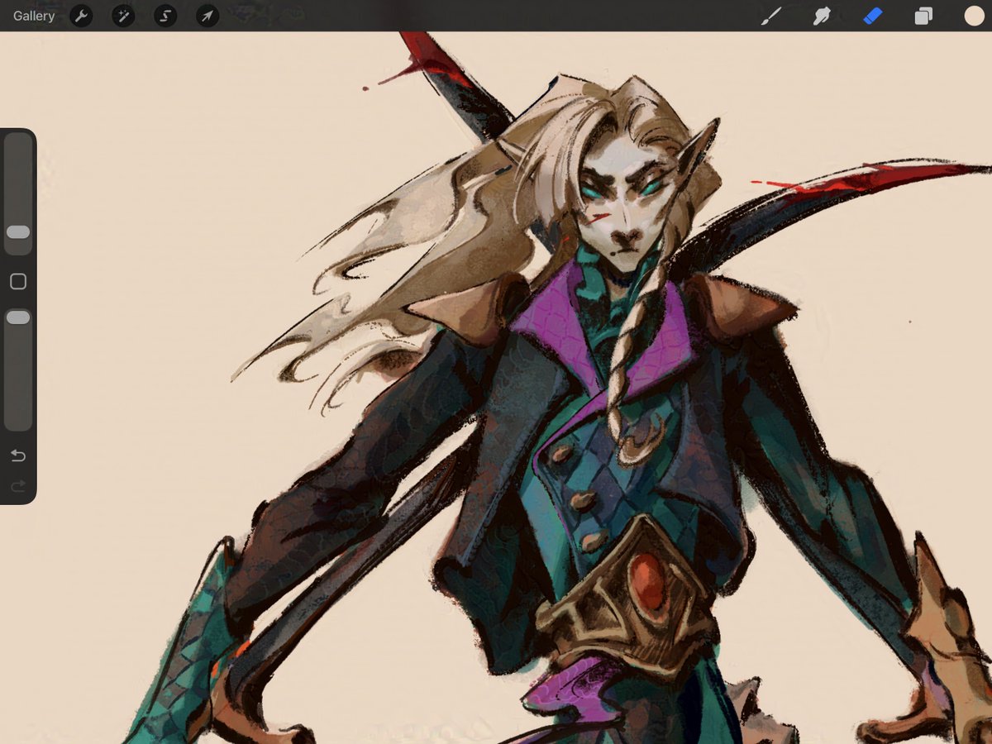Screen dimensions: 992x744
Task: Select the Paint brush tool
Action: click(x=770, y=16)
